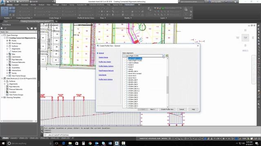Click the Assemblies icon in tree
The height and width of the screenshot is (146, 261).
[10, 68]
